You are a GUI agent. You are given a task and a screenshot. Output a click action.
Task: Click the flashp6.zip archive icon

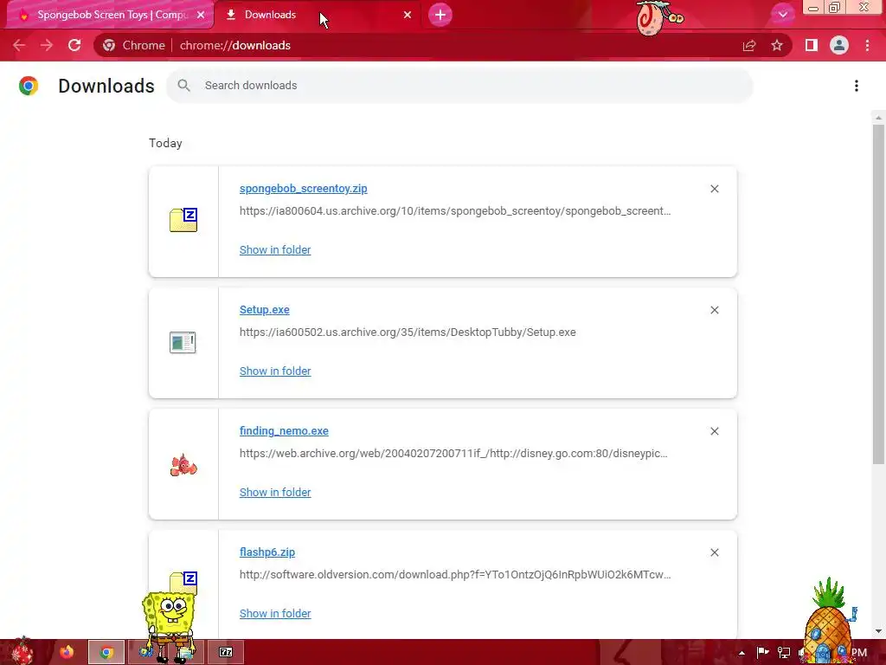(x=183, y=583)
